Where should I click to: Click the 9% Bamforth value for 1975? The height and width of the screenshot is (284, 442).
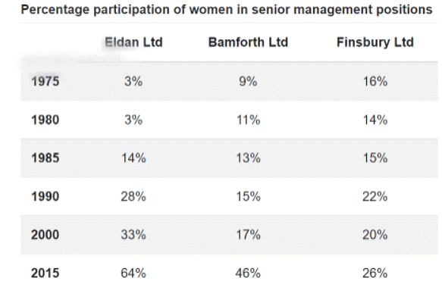[248, 81]
